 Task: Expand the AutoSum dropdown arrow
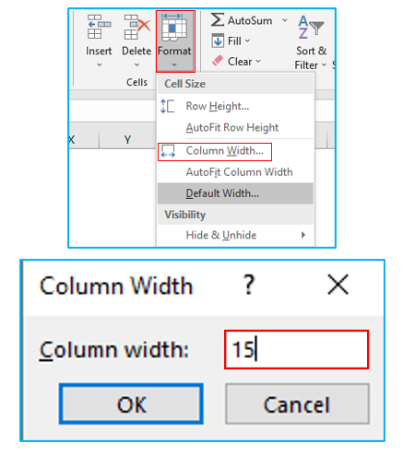point(285,20)
